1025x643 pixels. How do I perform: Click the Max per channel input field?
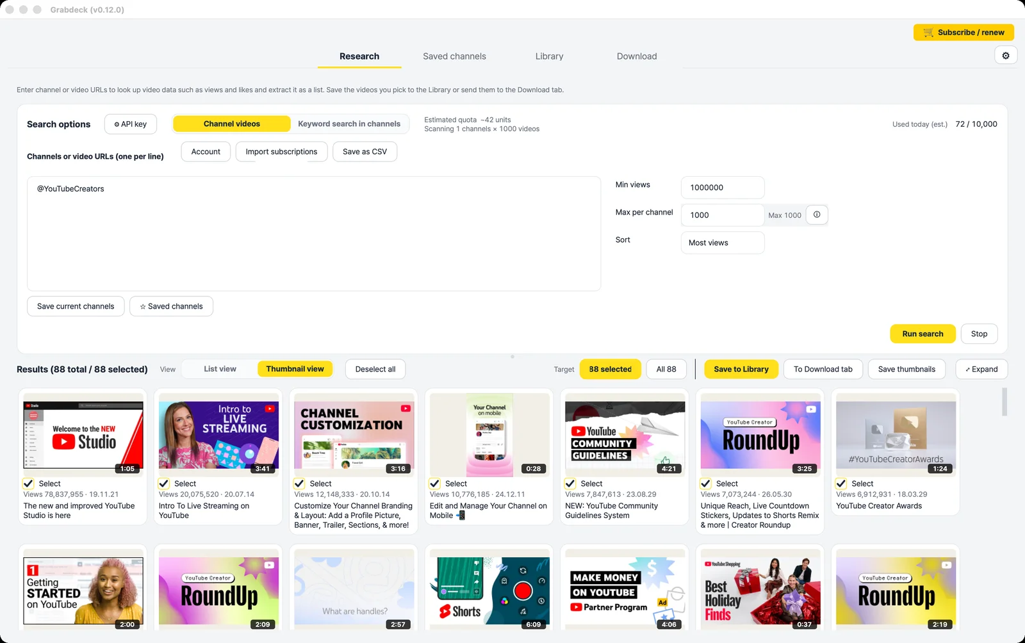(x=723, y=215)
